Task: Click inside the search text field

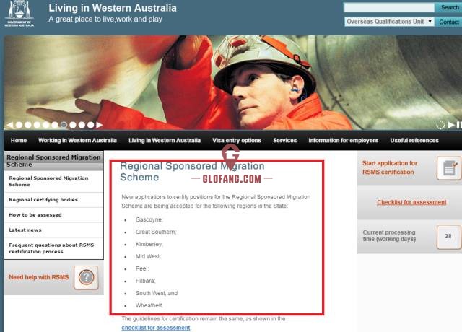Action: (389, 7)
